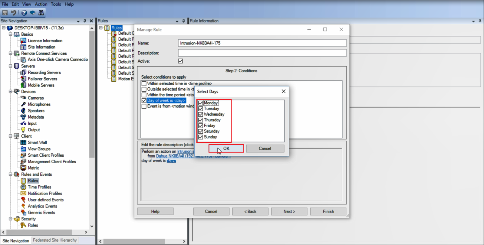This screenshot has width=484, height=245.
Task: Open the View menu
Action: 27,4
